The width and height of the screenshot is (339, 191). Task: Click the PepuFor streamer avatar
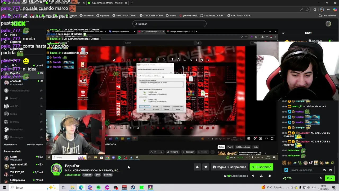pyautogui.click(x=56, y=169)
